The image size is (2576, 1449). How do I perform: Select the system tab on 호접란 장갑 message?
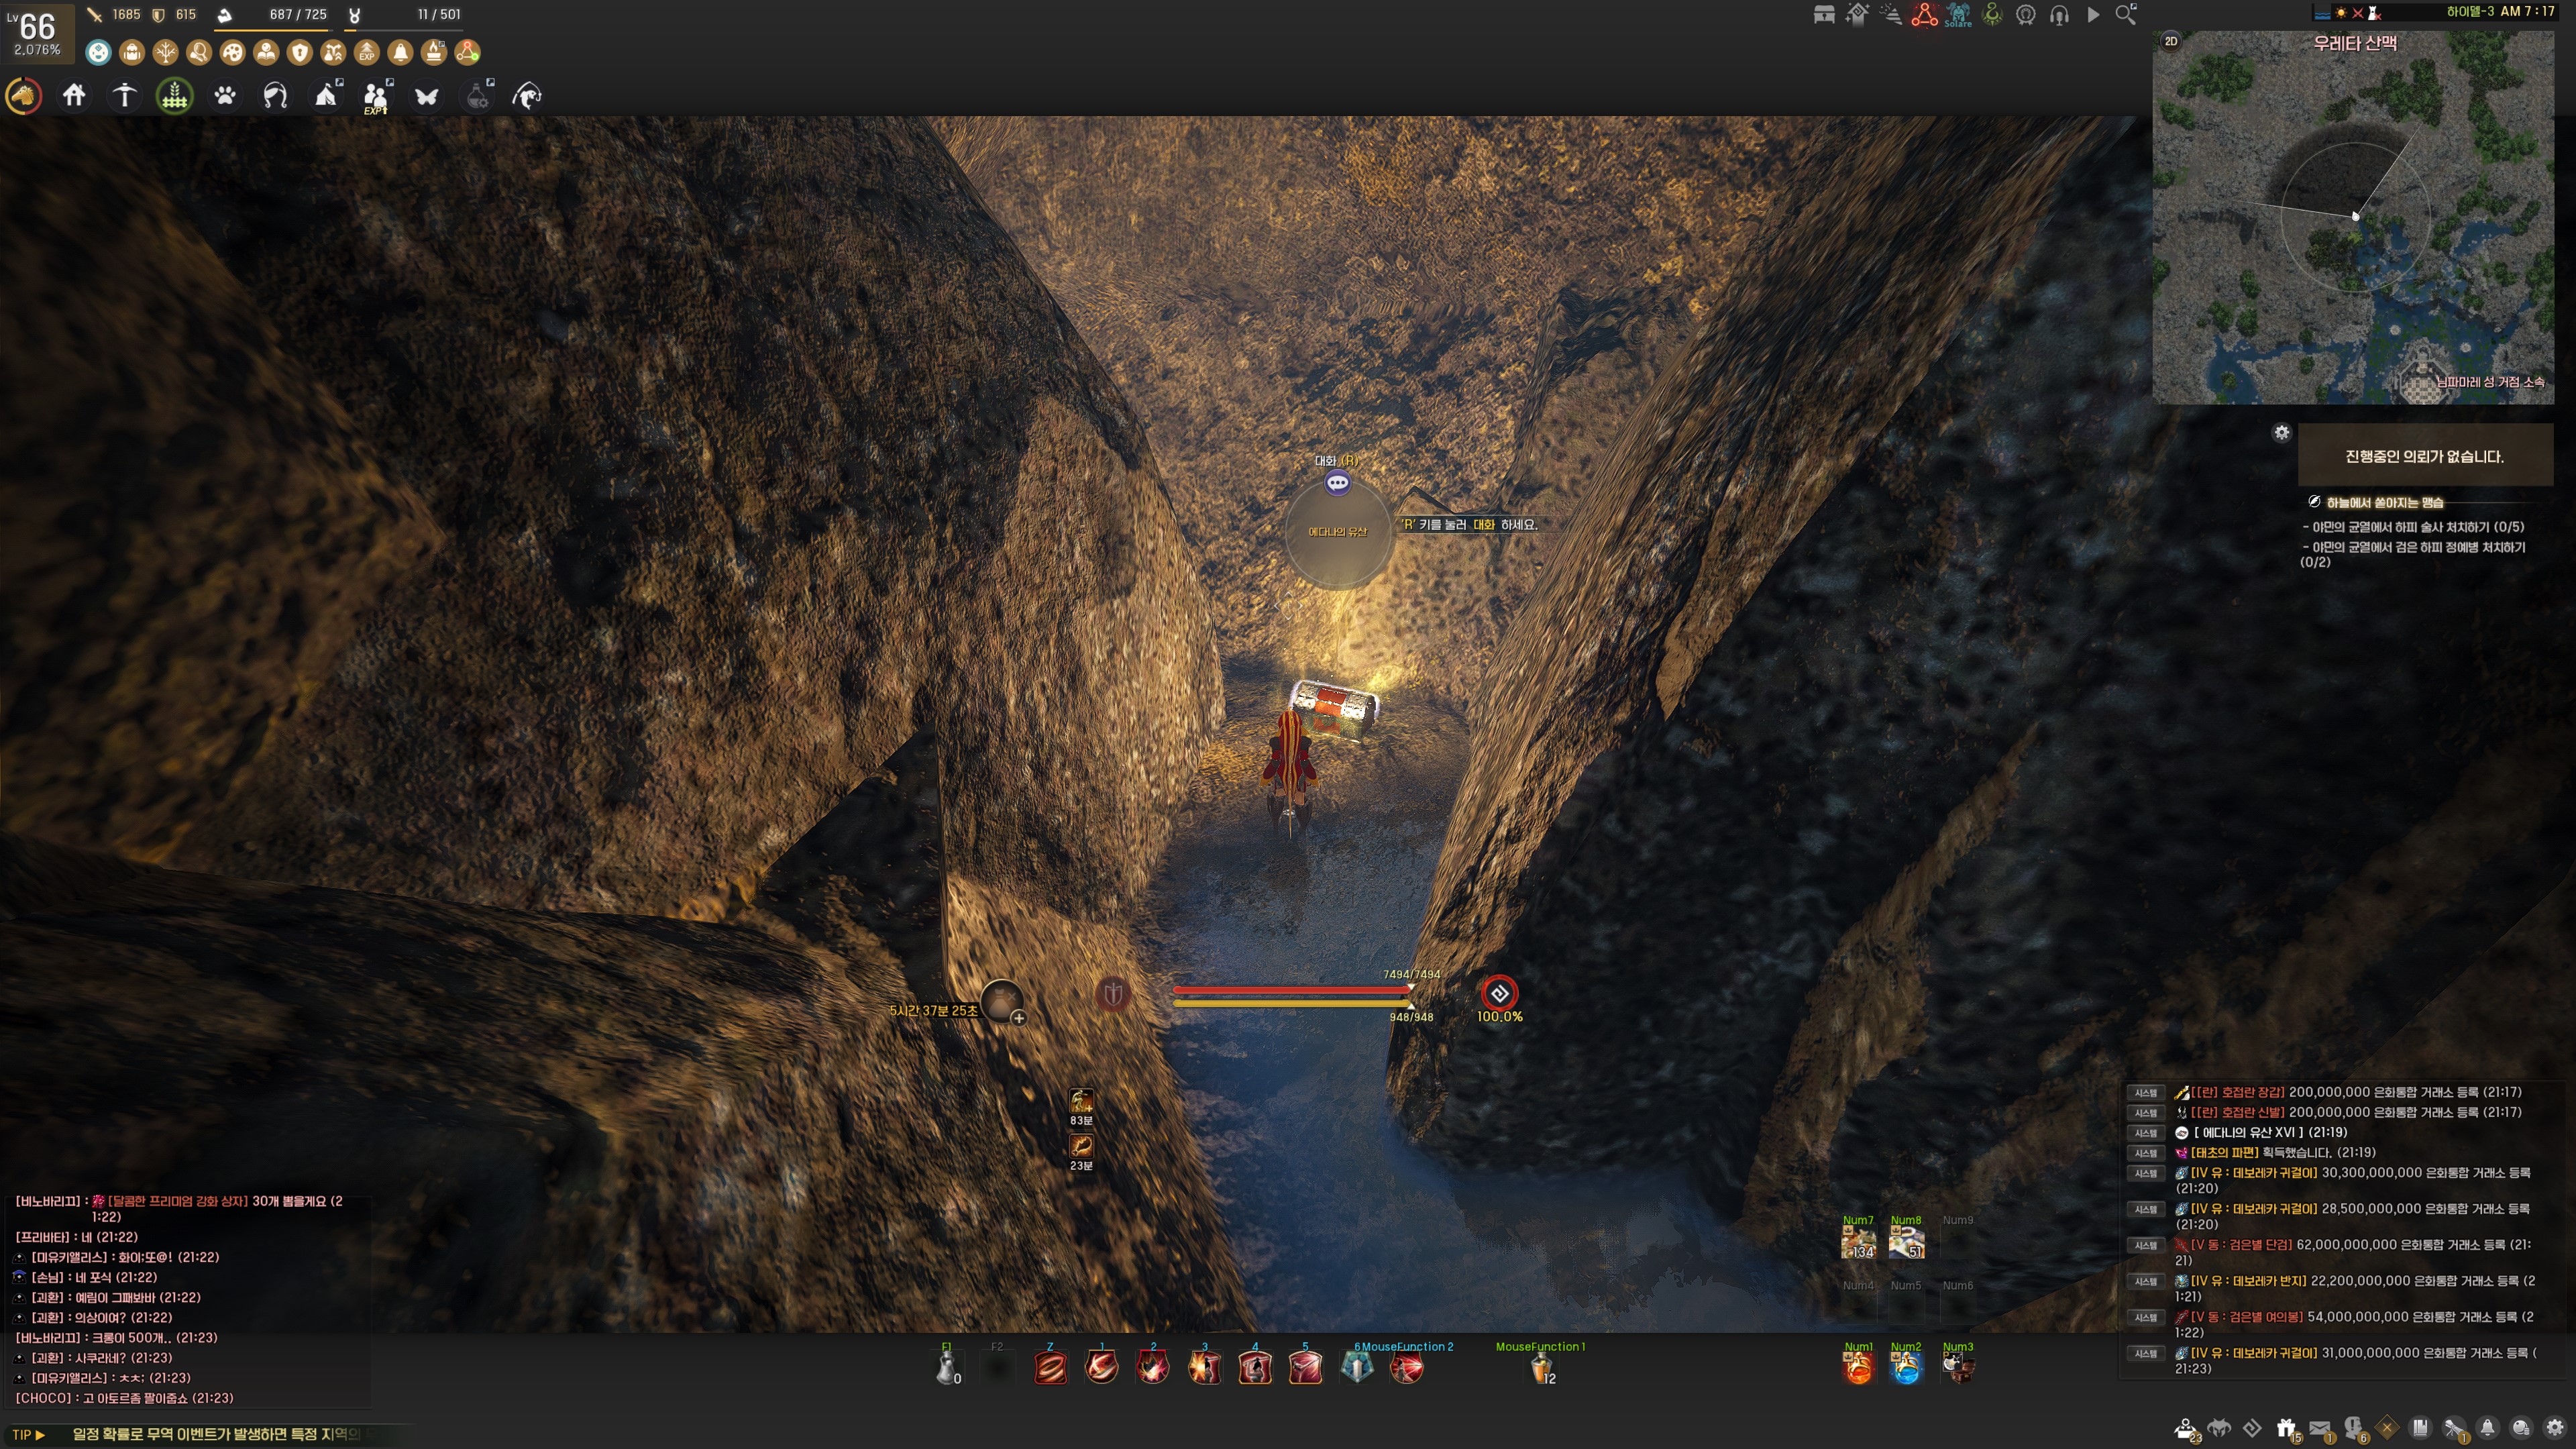(2145, 1093)
